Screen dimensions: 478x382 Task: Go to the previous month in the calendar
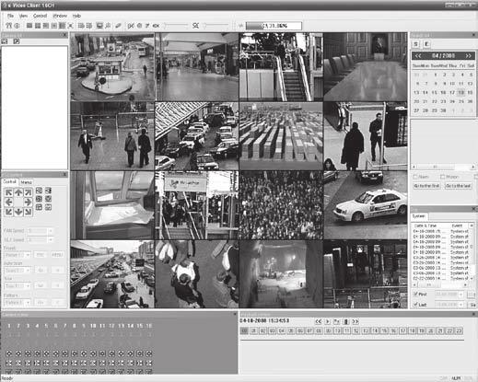tap(418, 55)
